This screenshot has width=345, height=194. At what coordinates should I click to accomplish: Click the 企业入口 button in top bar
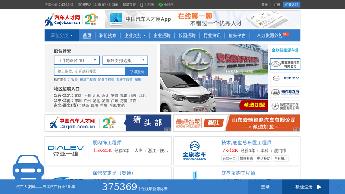[292, 5]
